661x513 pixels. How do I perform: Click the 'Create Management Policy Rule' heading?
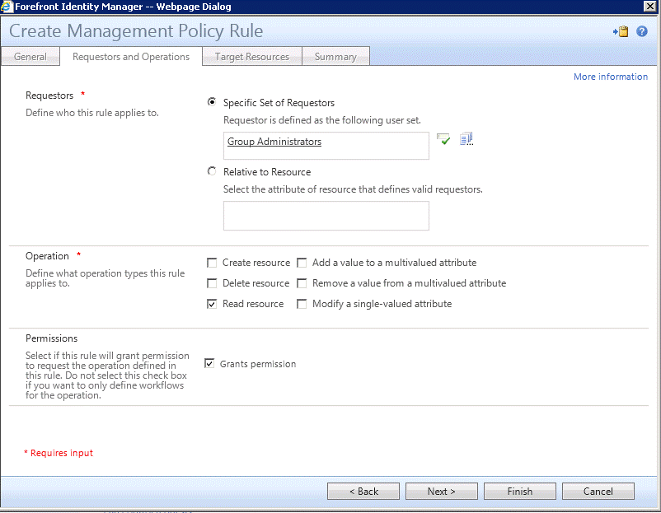coord(136,31)
